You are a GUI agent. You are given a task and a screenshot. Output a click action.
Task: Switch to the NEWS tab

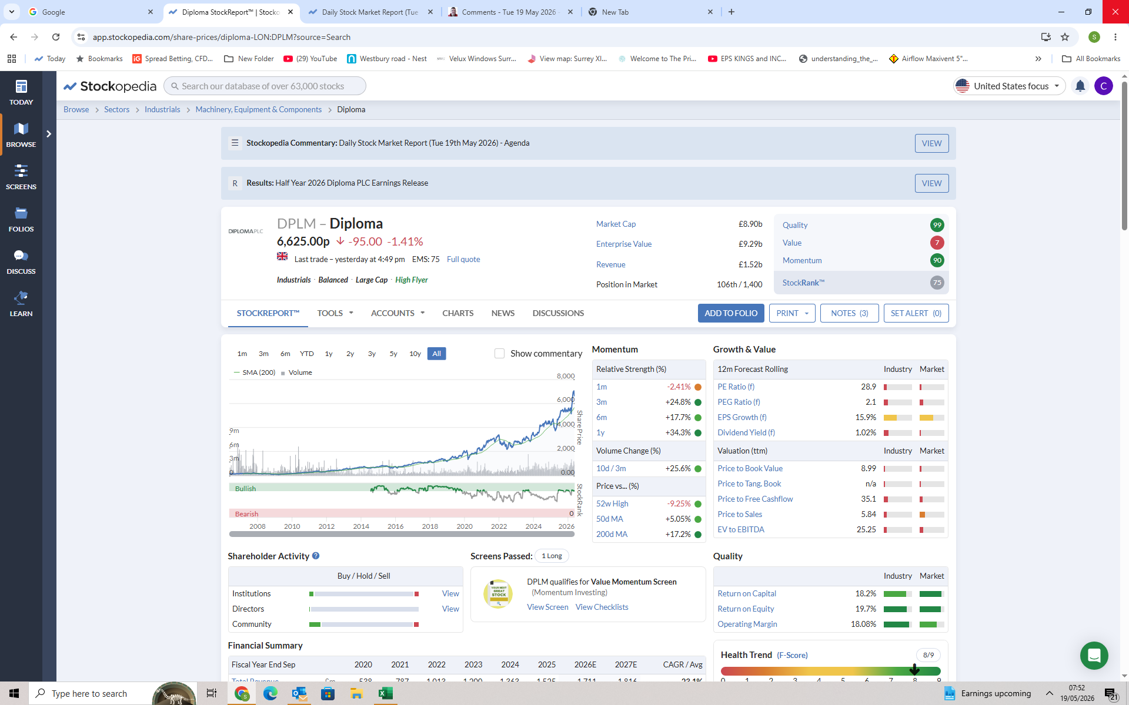[503, 313]
